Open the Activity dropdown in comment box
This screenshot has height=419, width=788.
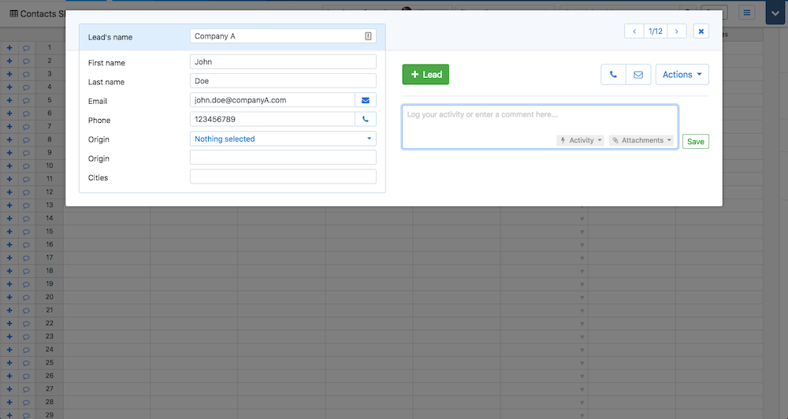[581, 140]
